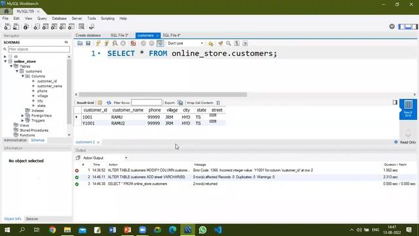Switch to the Create database tab
The height and width of the screenshot is (236, 419).
(x=88, y=35)
